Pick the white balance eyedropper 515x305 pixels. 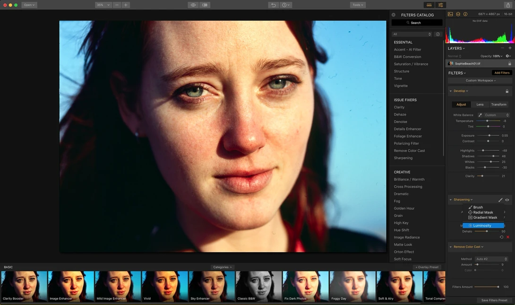click(x=480, y=115)
